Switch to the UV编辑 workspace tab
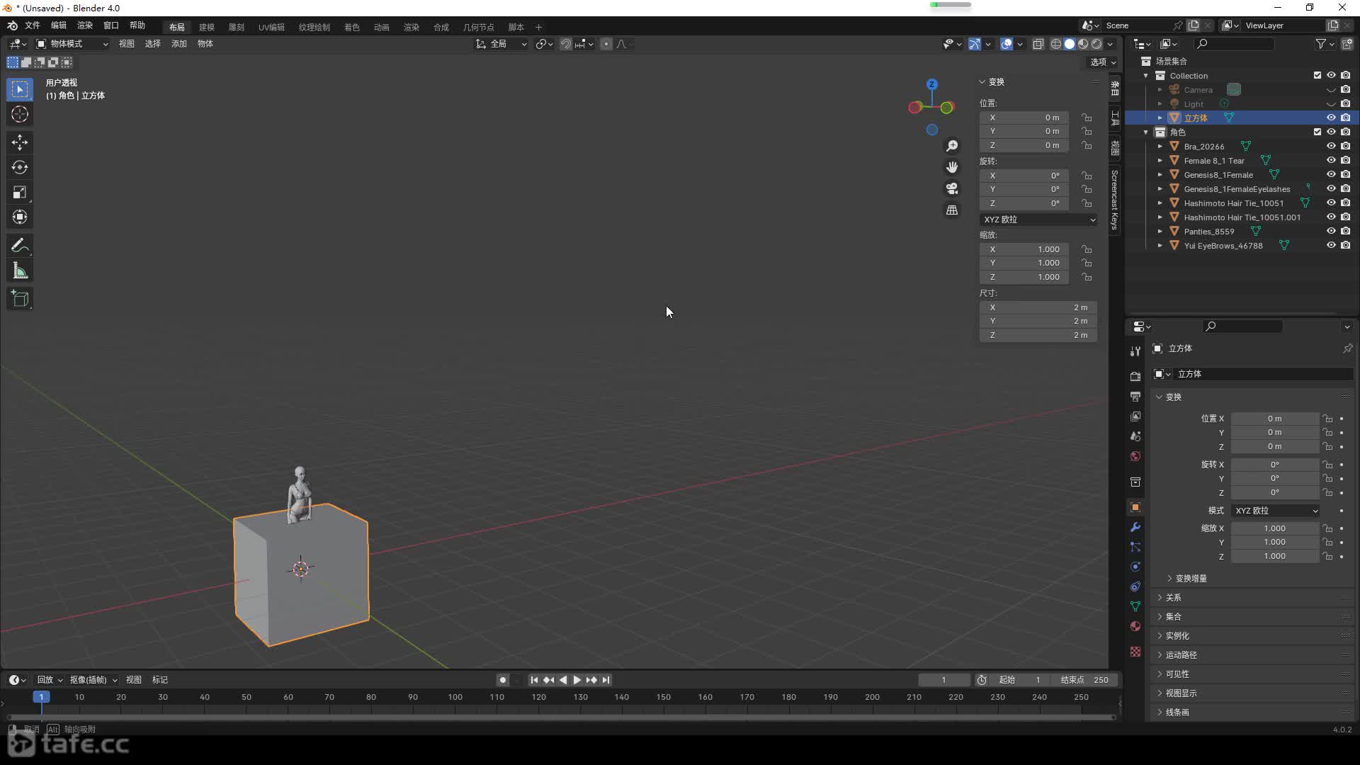1360x765 pixels. [x=271, y=27]
